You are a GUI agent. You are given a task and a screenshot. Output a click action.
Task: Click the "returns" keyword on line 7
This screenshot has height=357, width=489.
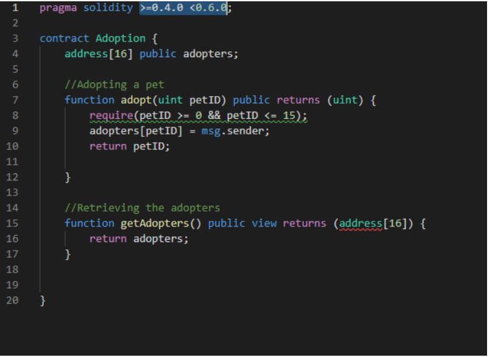pyautogui.click(x=298, y=100)
